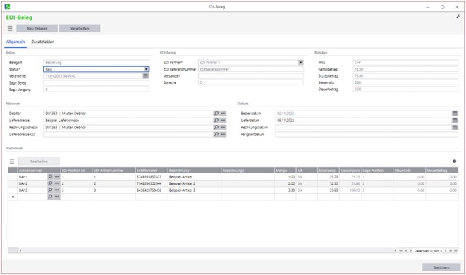Image resolution: width=466 pixels, height=275 pixels.
Task: Click the Sage Beleg input field
Action: (96, 83)
